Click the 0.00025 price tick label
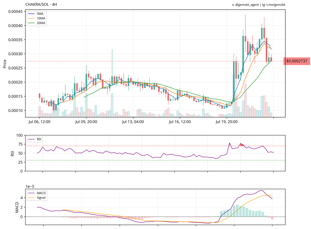This screenshot has width=311, height=229. (x=16, y=68)
